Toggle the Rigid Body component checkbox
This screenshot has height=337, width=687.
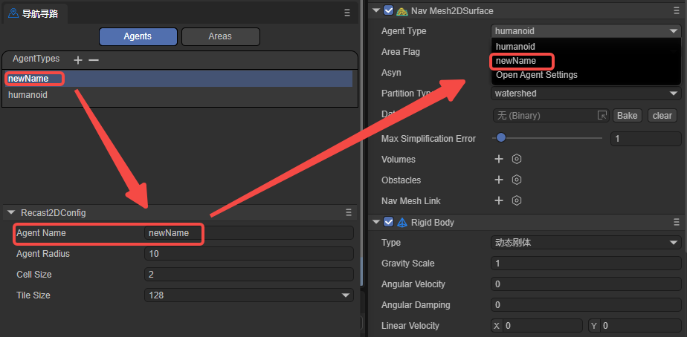(x=388, y=222)
